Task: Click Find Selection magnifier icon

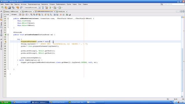Action: (x=32, y=15)
